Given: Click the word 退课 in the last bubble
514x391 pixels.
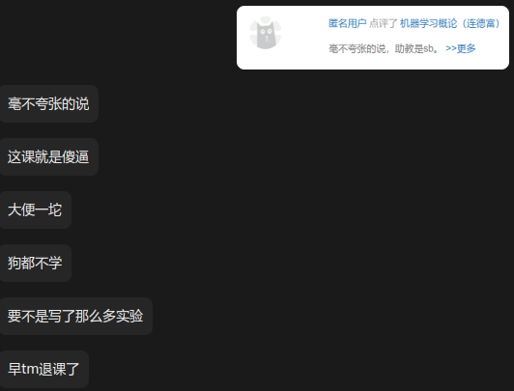Looking at the screenshot, I should pos(52,369).
